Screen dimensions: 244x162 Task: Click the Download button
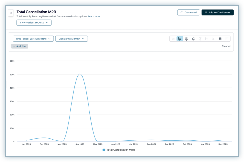pyautogui.click(x=188, y=13)
